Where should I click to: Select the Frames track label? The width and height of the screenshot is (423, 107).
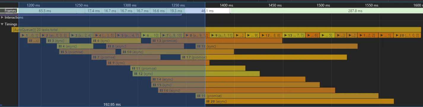pyautogui.click(x=10, y=11)
